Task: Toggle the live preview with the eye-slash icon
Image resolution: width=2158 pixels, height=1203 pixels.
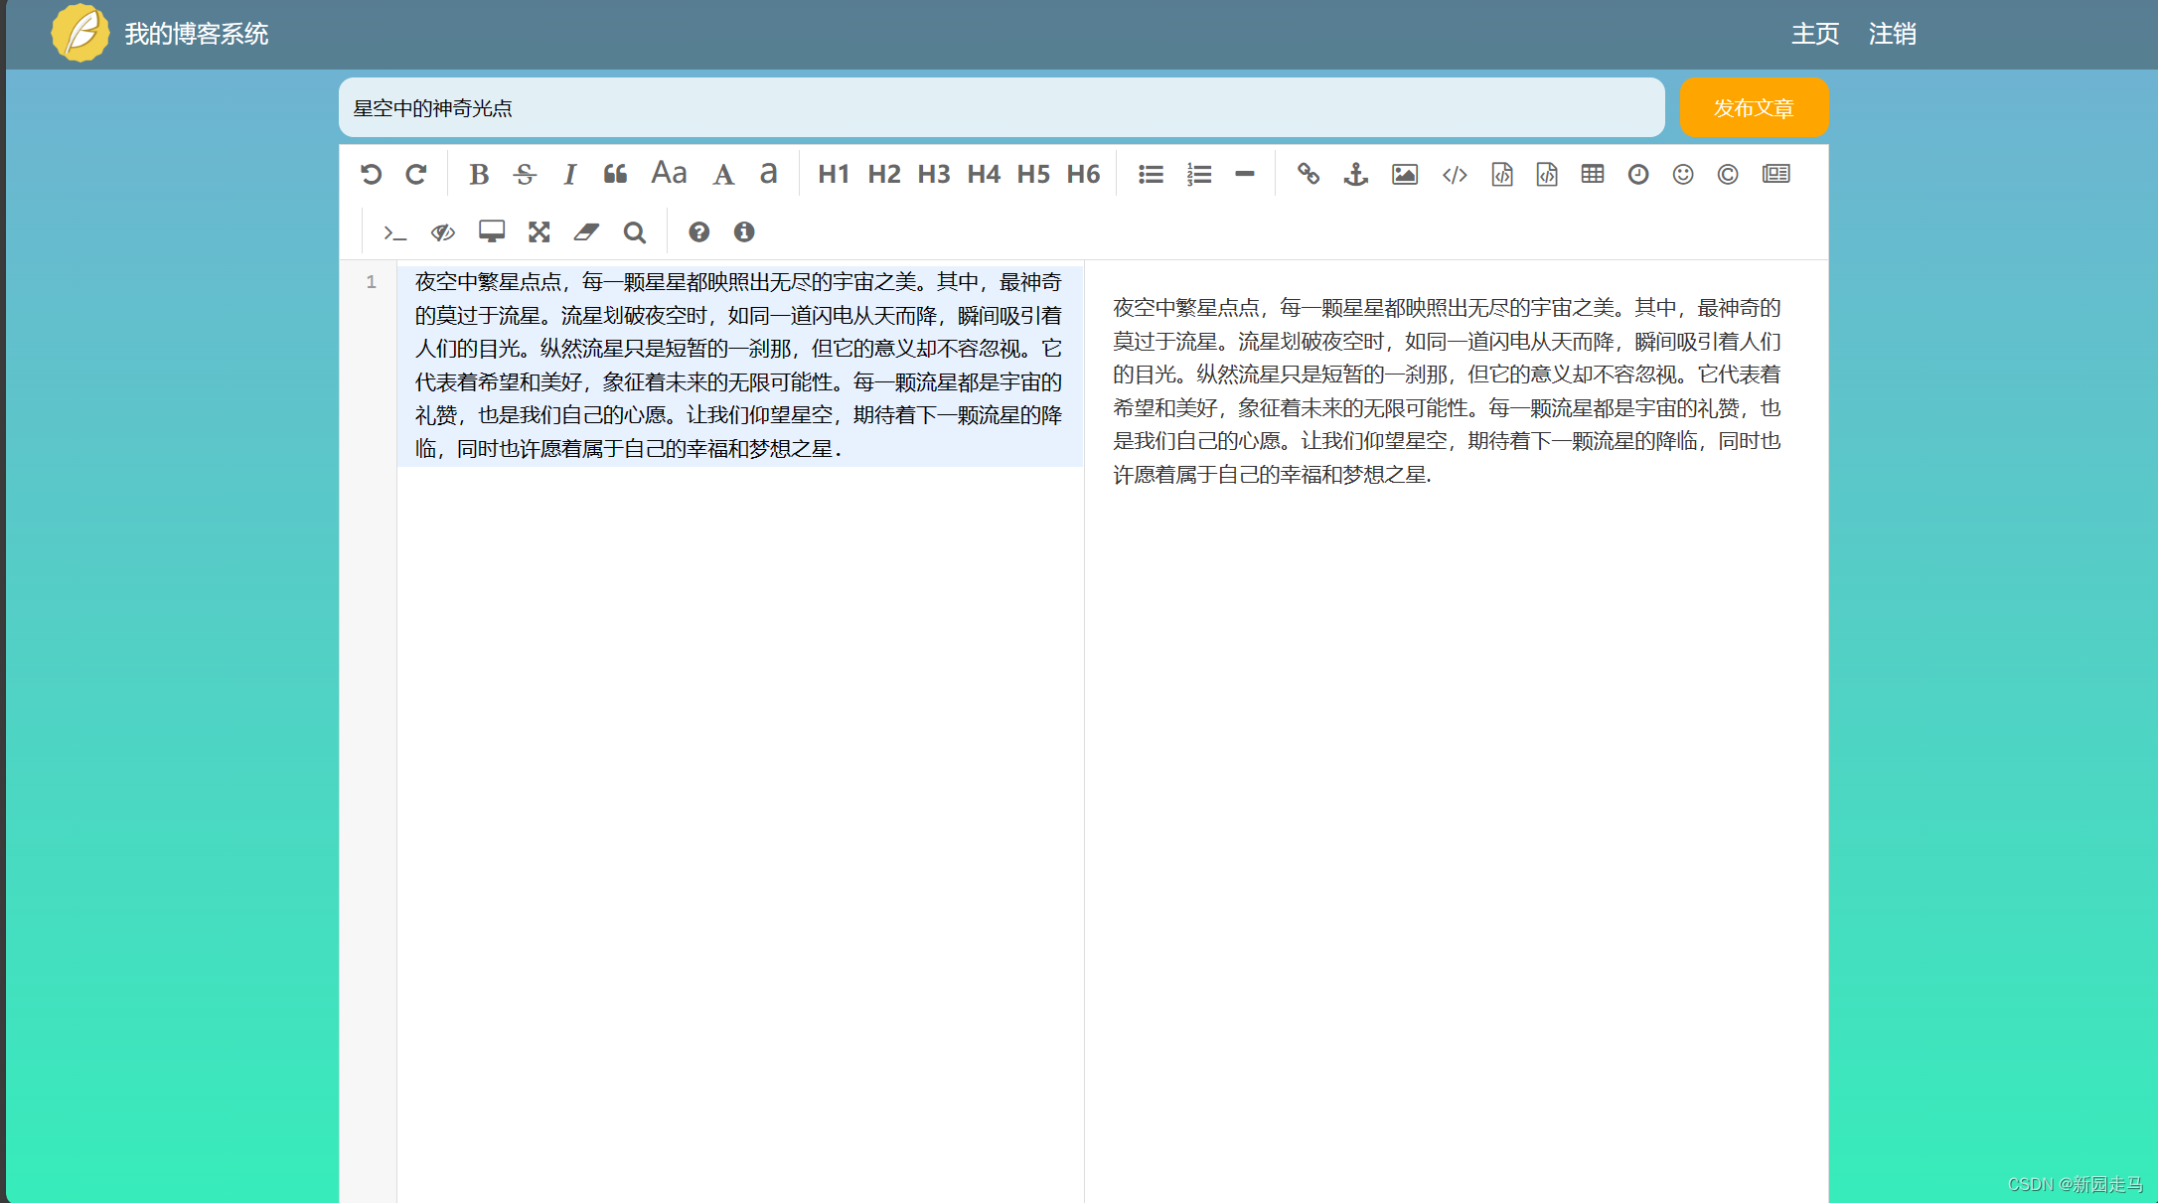Action: click(442, 232)
